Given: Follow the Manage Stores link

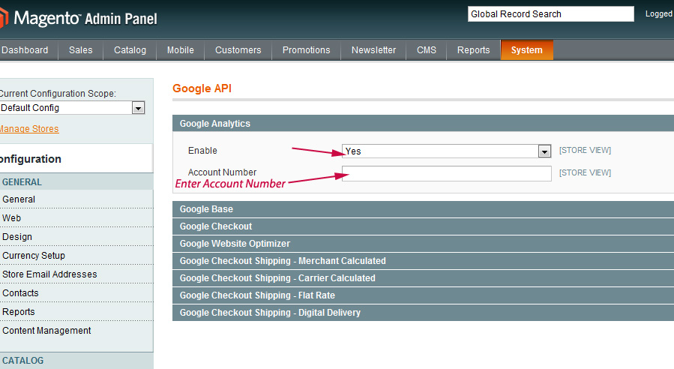Looking at the screenshot, I should [x=29, y=128].
